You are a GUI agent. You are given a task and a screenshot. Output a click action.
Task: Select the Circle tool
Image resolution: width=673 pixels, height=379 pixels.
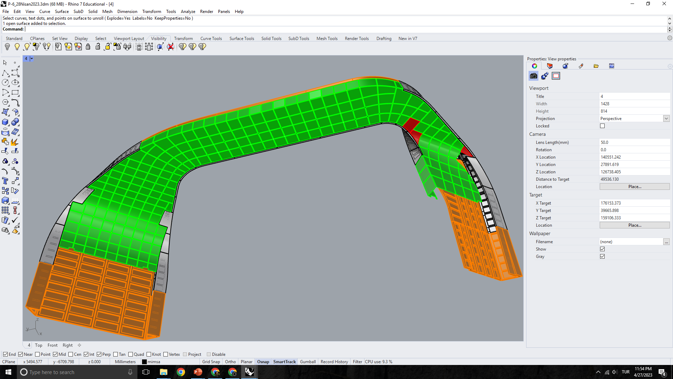point(5,82)
